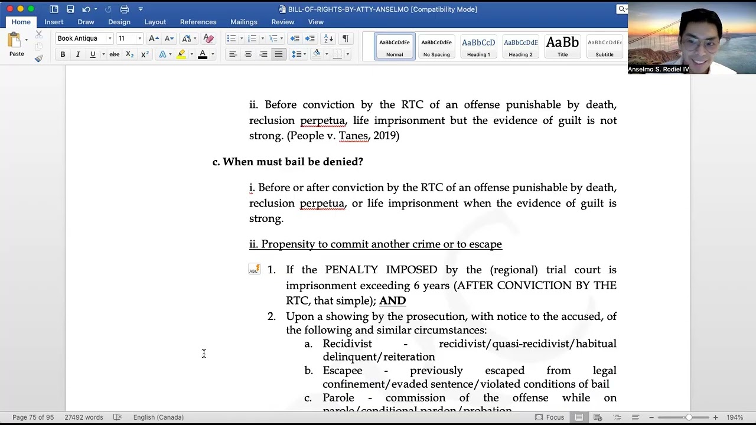Switch to Draft view
Screen dimensions: 756x425
tap(636, 417)
